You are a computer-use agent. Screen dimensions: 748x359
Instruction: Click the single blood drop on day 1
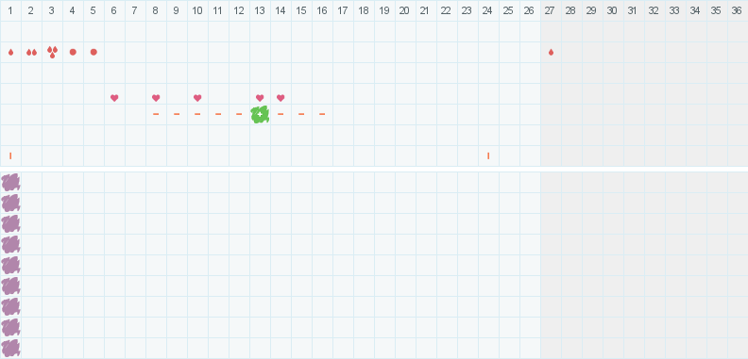[10, 52]
